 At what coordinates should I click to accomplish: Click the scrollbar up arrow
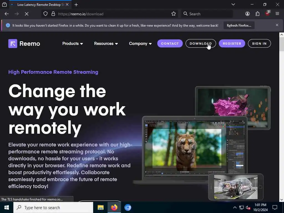coord(282,35)
